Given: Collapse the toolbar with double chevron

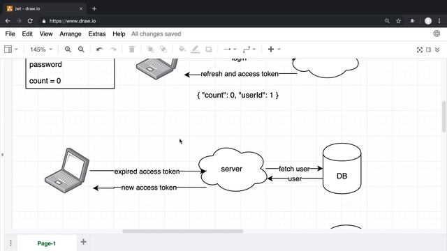Looking at the screenshot, I should [x=437, y=50].
